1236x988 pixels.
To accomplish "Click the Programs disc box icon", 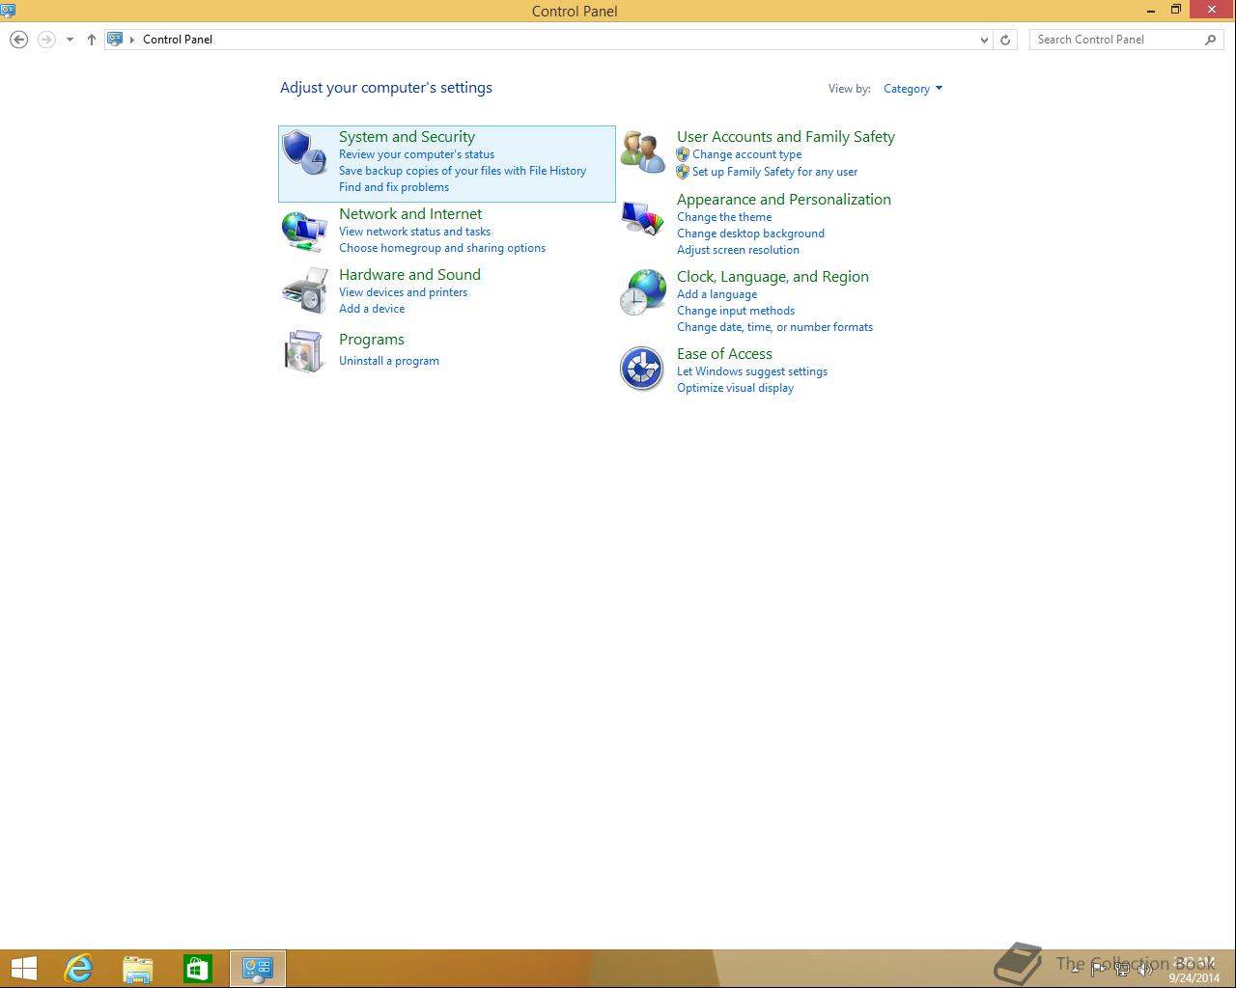I will (x=304, y=351).
